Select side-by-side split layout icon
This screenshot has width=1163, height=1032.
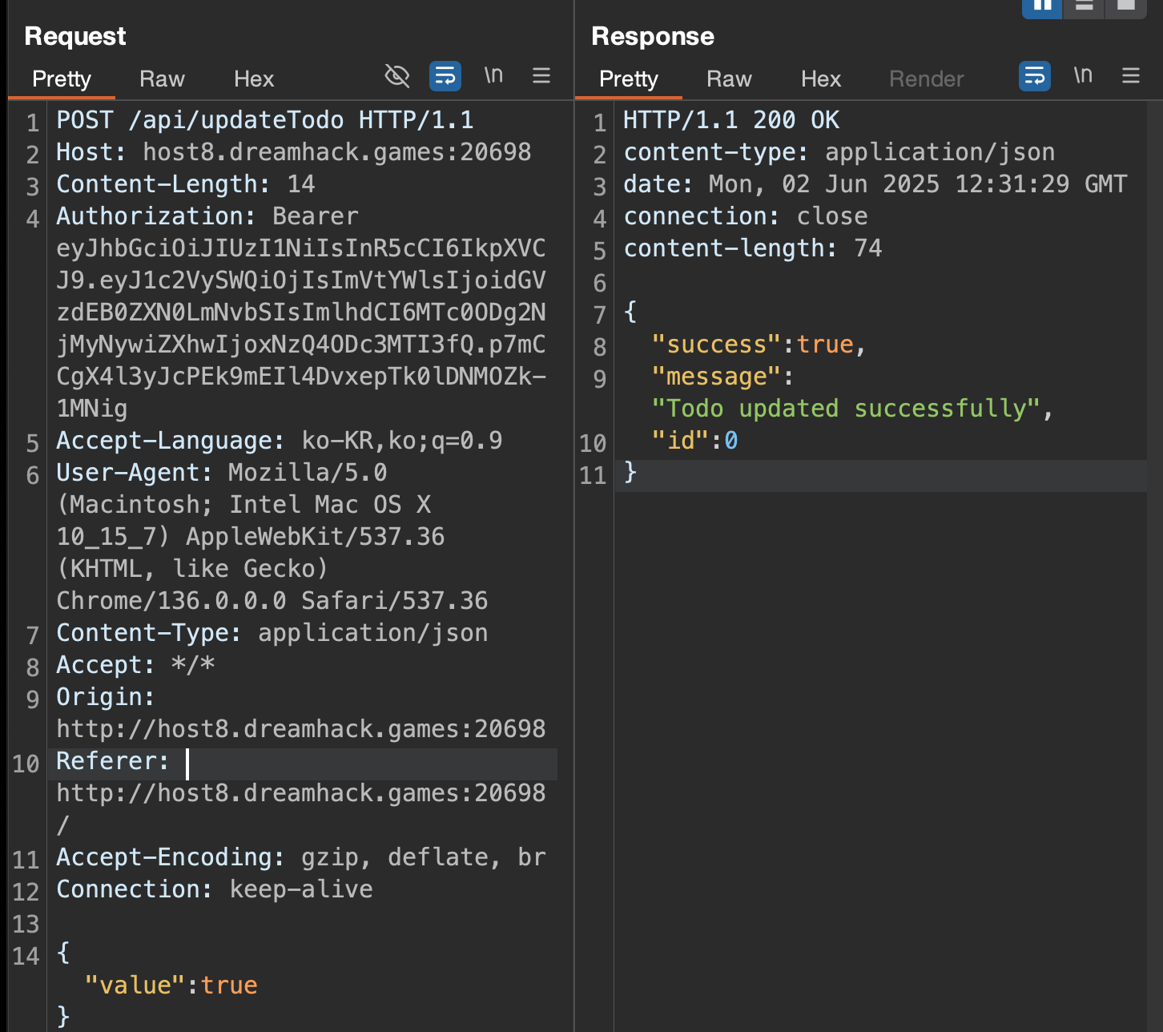pyautogui.click(x=1042, y=6)
